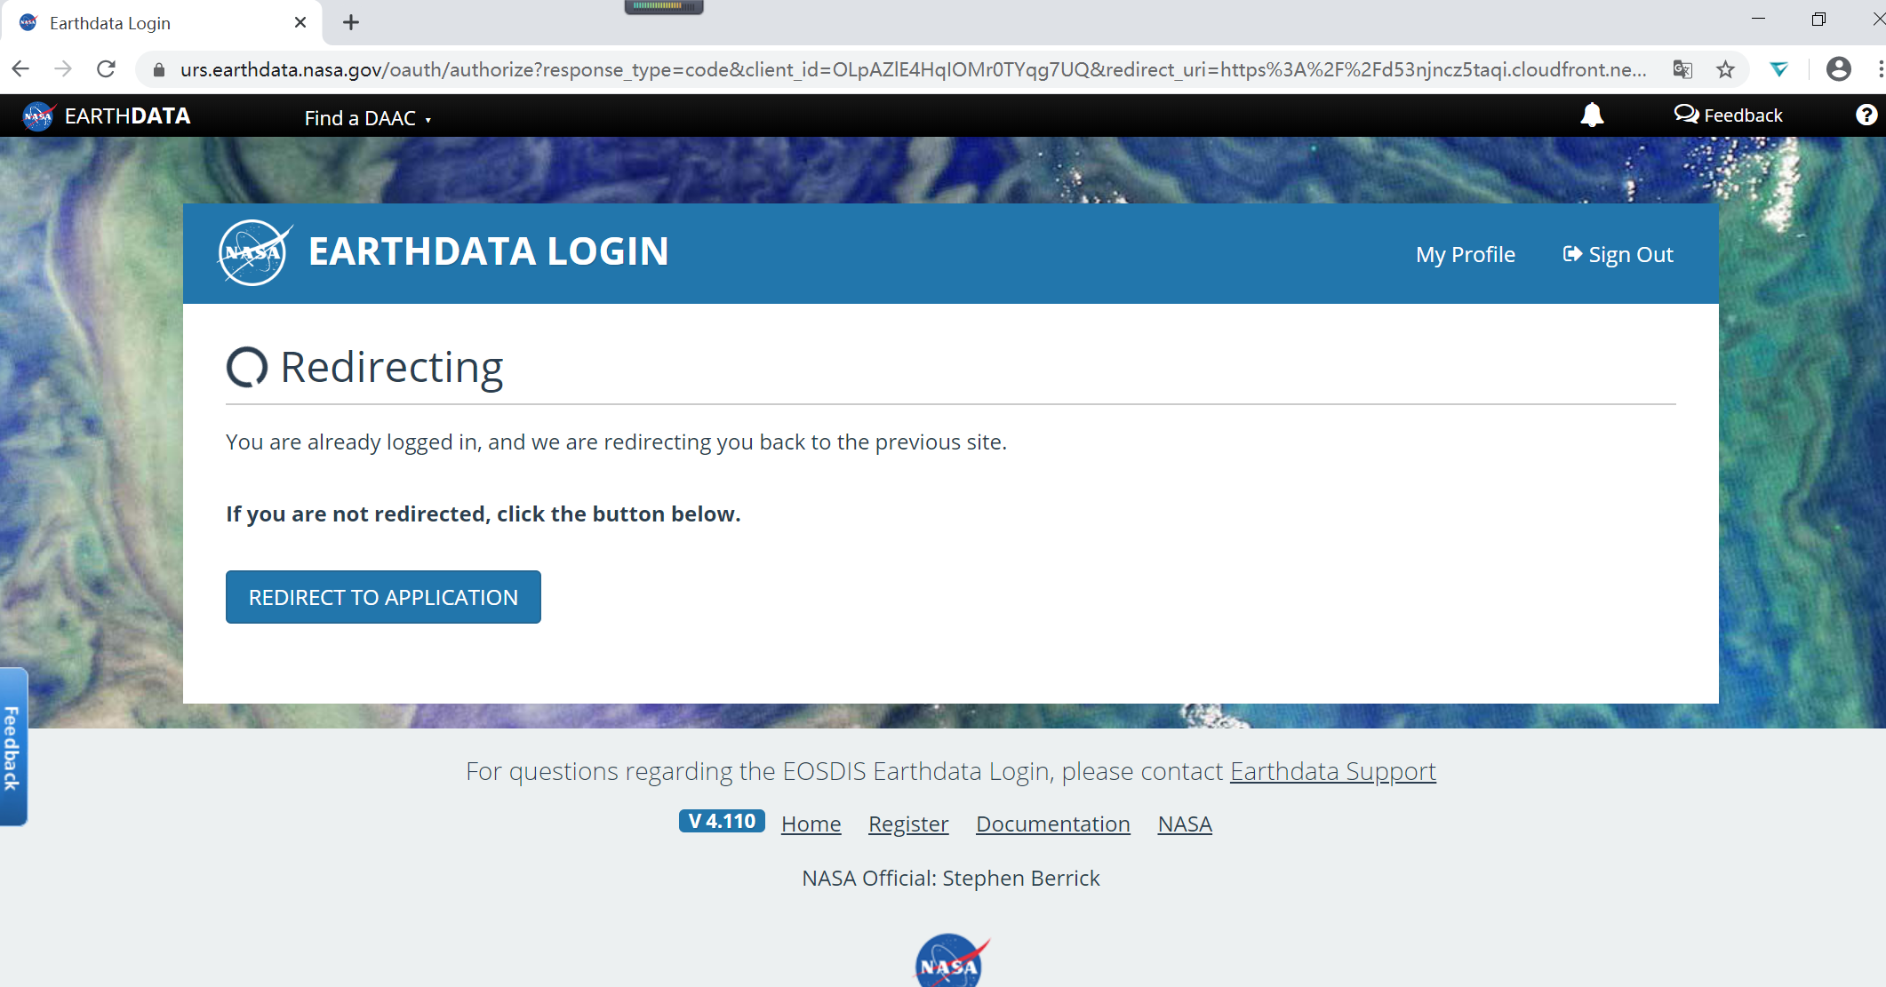Open My Profile
This screenshot has height=987, width=1886.
click(1465, 255)
